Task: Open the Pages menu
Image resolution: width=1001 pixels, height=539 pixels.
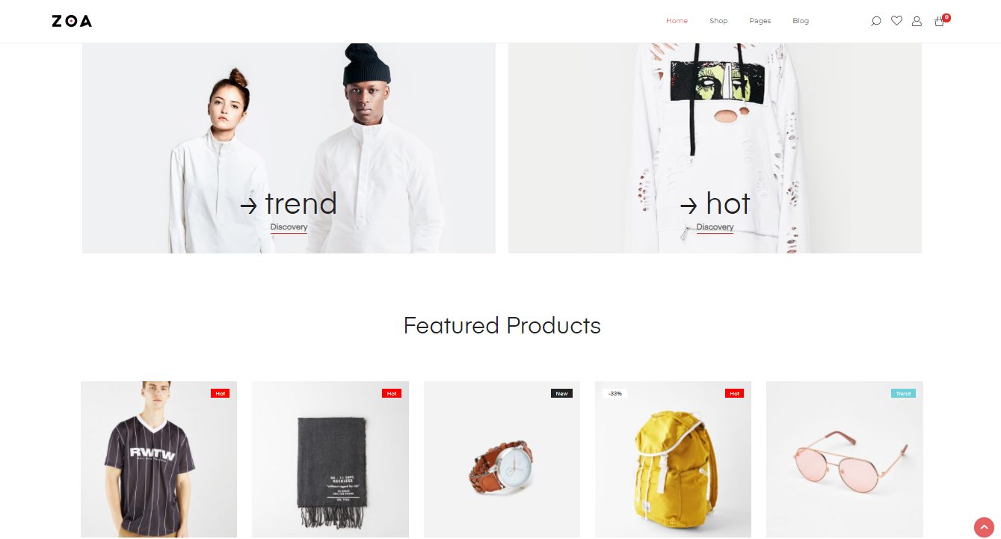Action: (760, 21)
